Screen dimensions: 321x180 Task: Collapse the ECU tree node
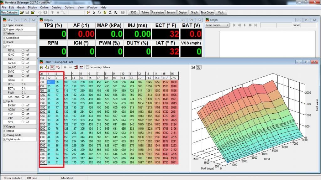point(4,46)
